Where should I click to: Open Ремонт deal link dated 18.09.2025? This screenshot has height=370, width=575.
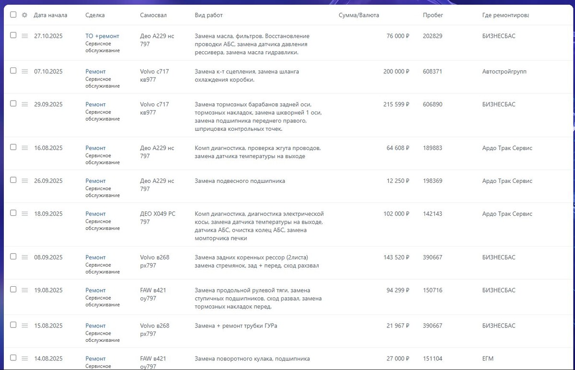tap(95, 213)
